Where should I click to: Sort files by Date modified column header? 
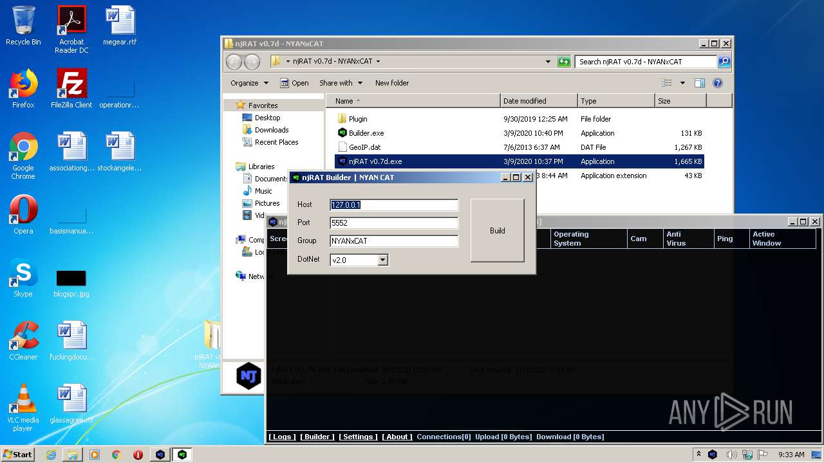pos(539,101)
